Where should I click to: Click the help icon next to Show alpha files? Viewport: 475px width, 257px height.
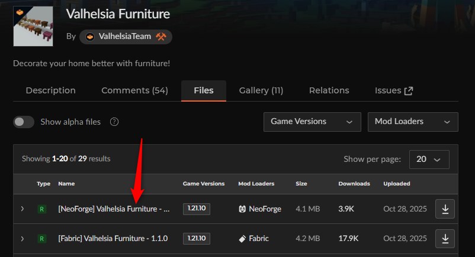click(114, 122)
